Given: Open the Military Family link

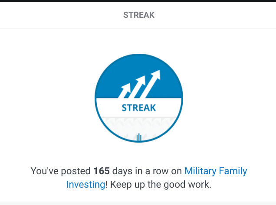Looking at the screenshot, I should click(216, 171).
